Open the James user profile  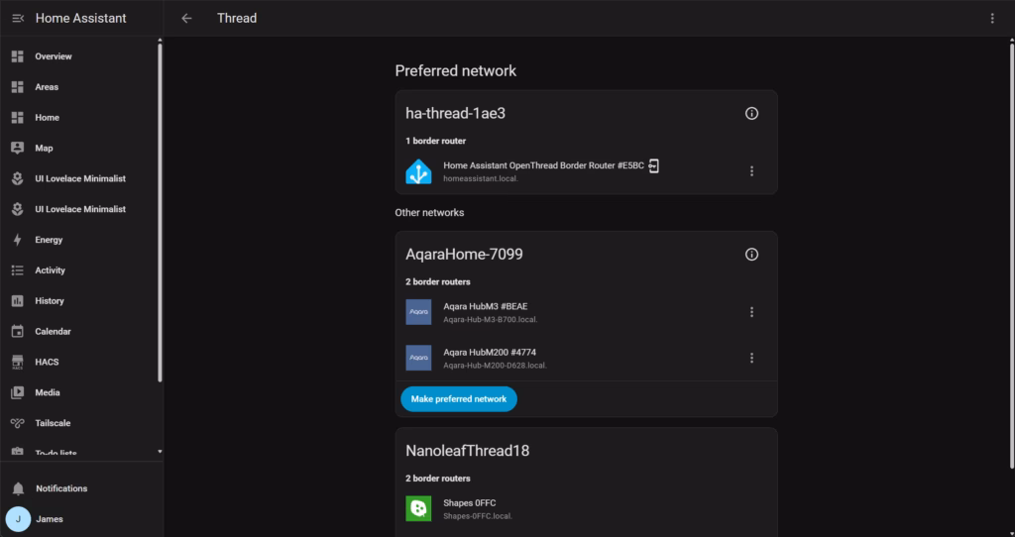coord(50,519)
